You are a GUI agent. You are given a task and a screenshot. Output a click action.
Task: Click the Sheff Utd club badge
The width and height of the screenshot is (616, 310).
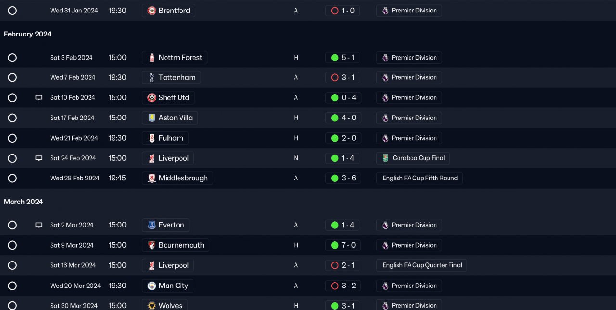(x=152, y=97)
